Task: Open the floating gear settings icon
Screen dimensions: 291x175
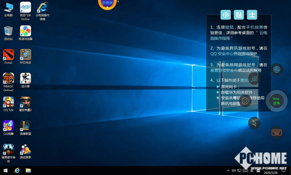Action: click(245, 101)
